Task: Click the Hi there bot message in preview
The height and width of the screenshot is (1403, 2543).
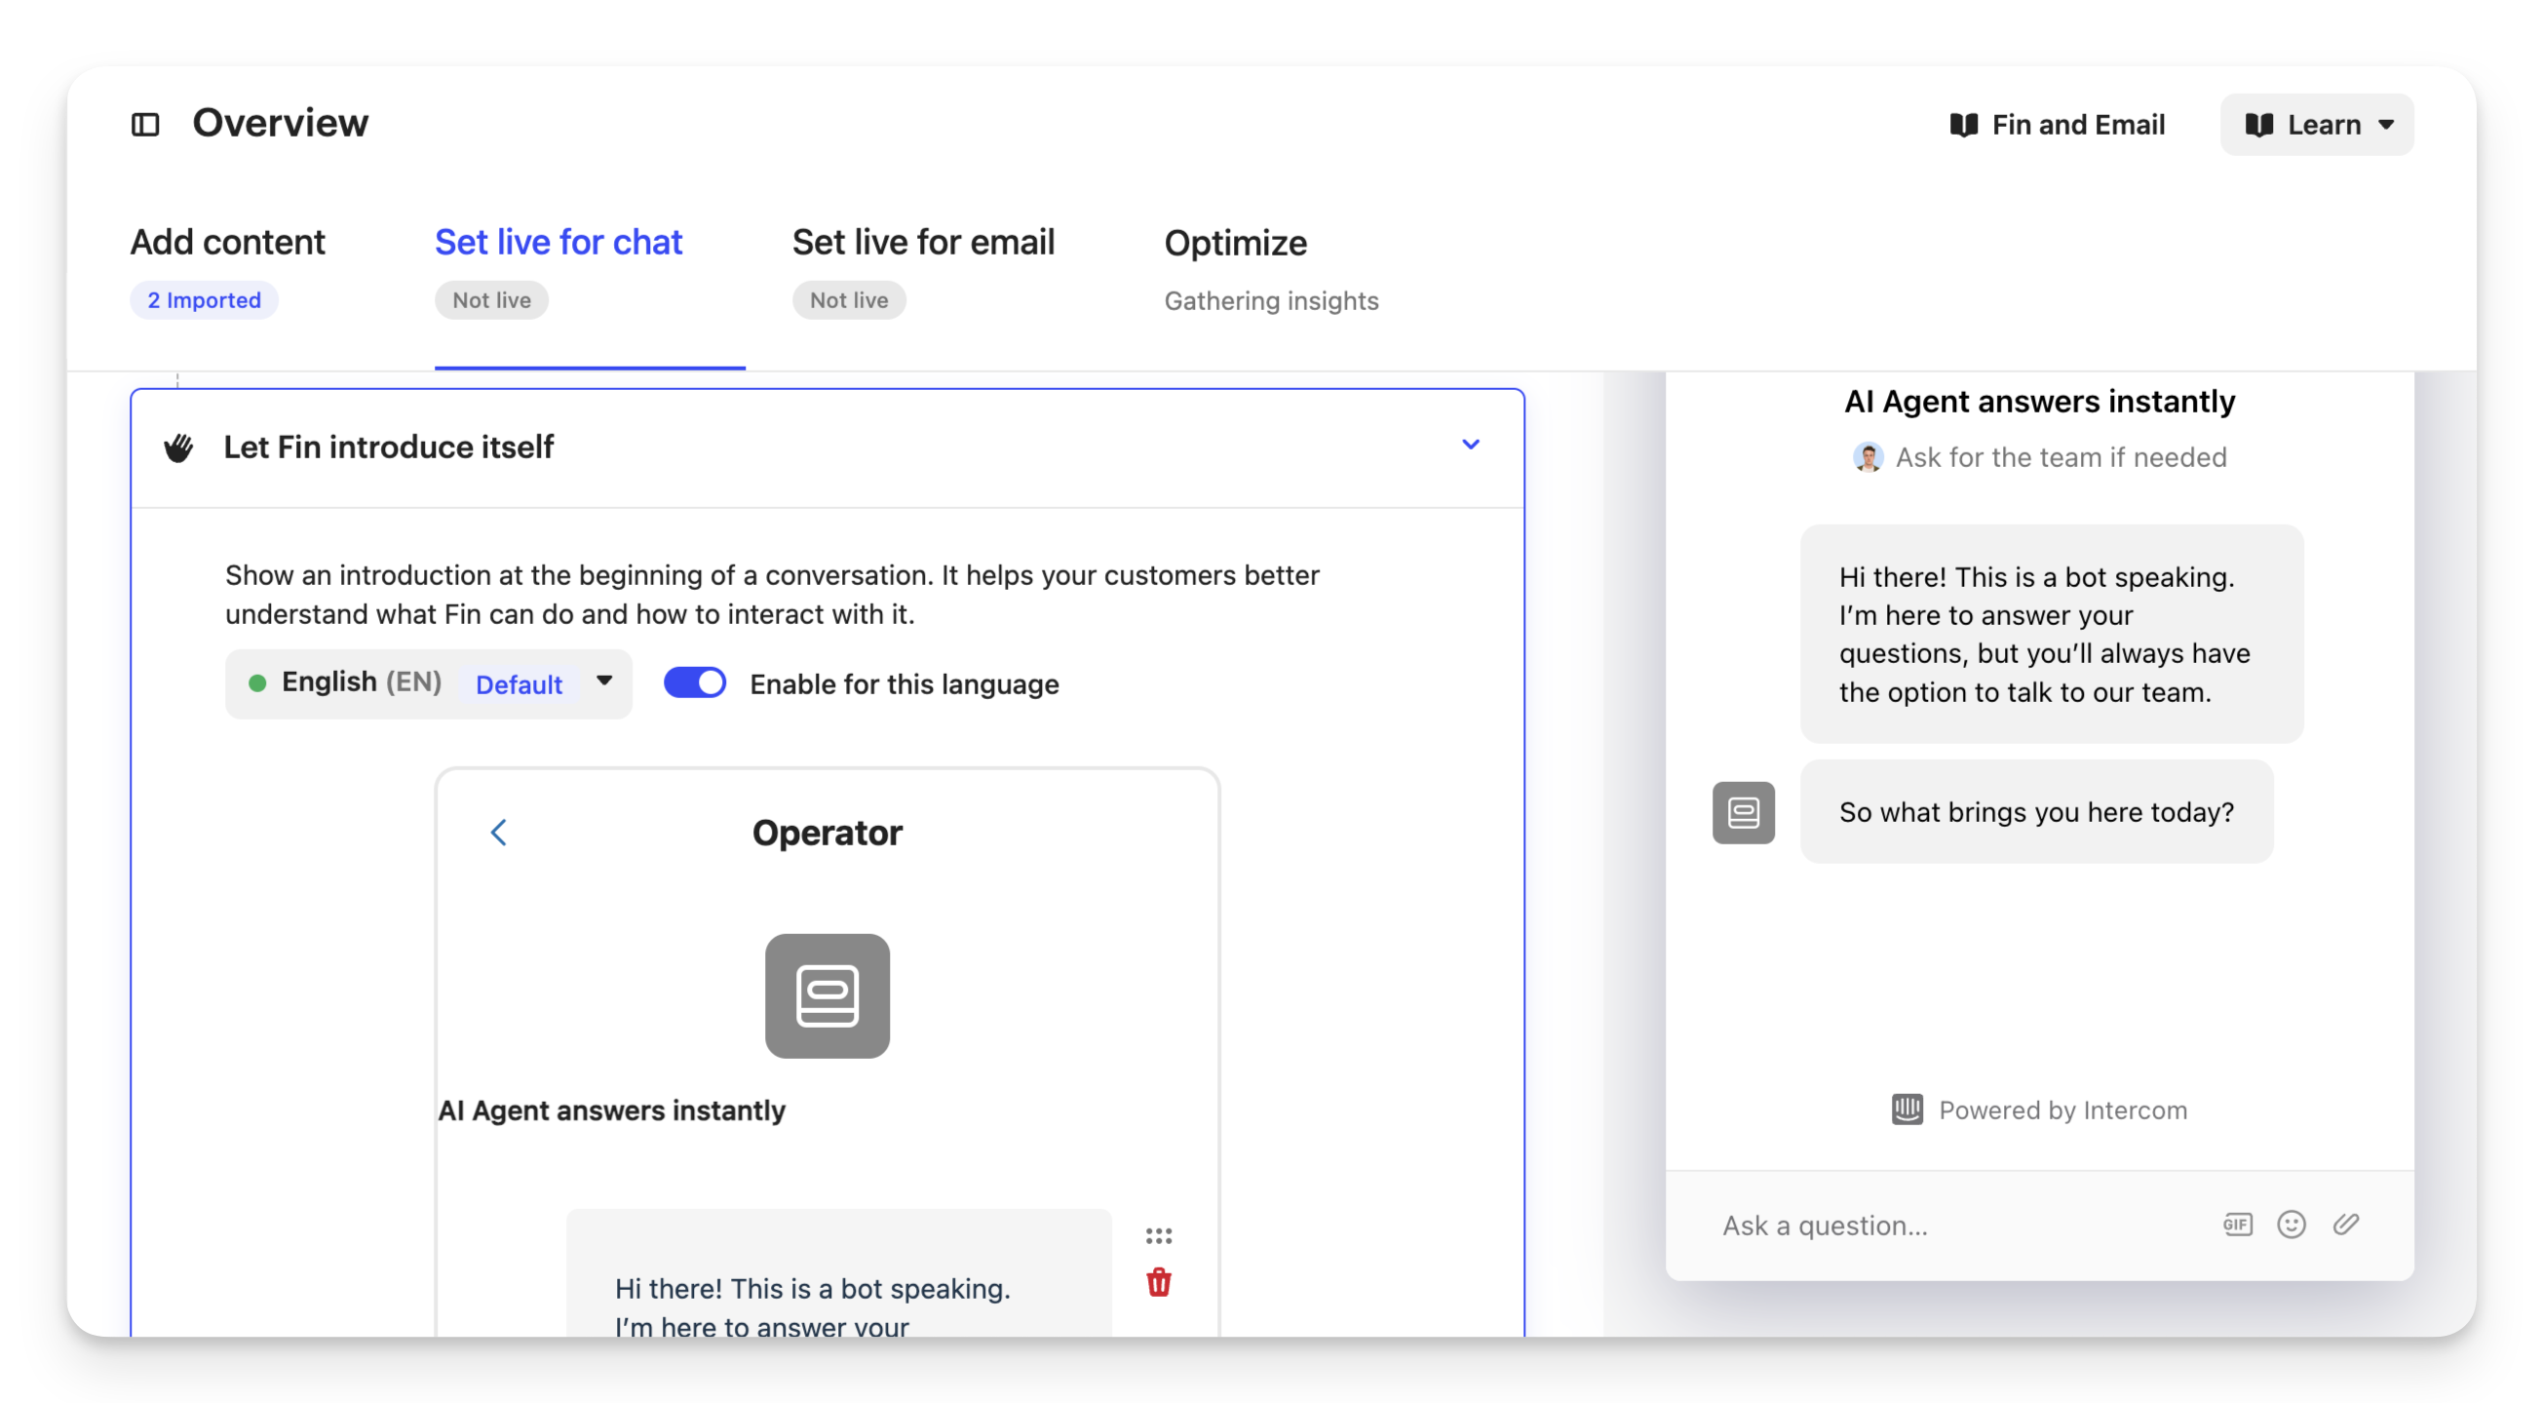Action: 2052,634
